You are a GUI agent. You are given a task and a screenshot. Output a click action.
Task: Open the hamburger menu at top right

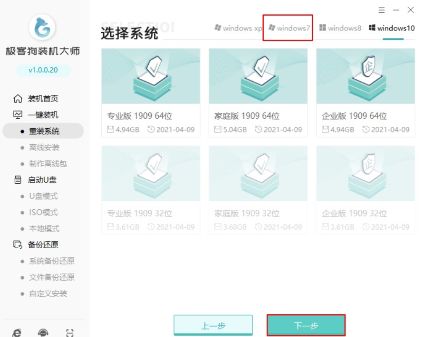coord(382,10)
